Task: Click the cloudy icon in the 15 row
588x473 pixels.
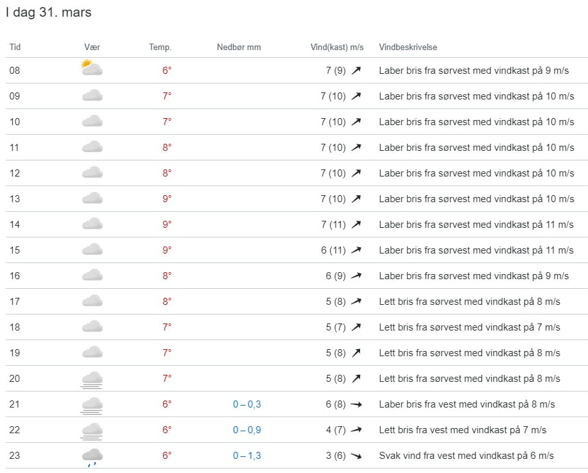Action: coord(92,250)
